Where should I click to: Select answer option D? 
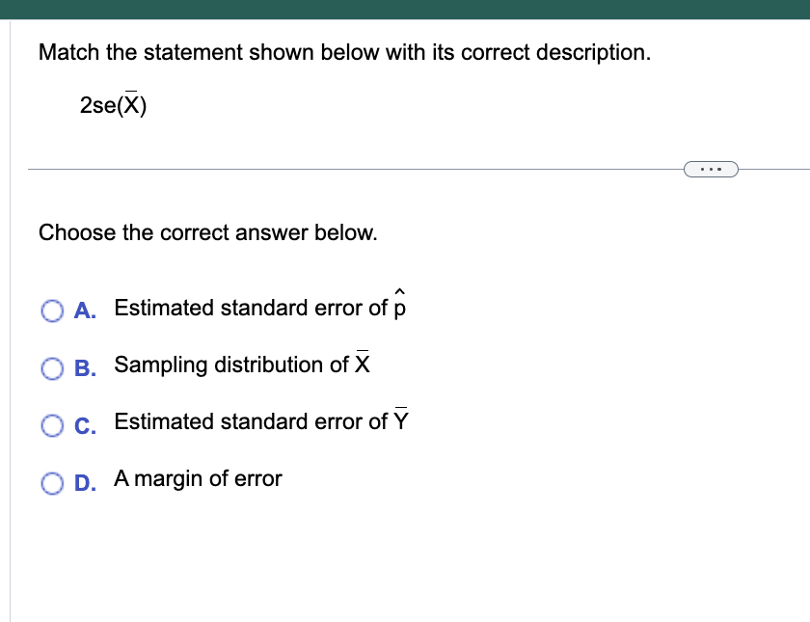(x=53, y=481)
